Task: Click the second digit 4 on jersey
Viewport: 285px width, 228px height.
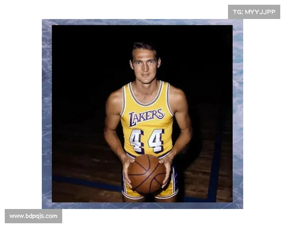Action: click(156, 140)
